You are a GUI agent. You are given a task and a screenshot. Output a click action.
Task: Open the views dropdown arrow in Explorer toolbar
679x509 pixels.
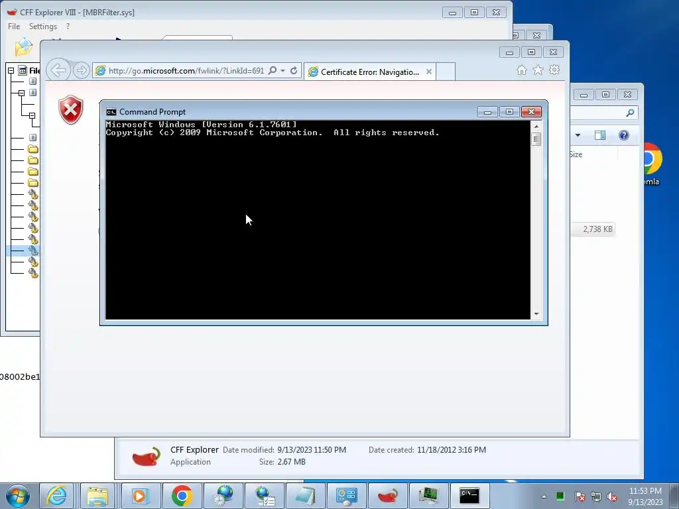coord(578,135)
